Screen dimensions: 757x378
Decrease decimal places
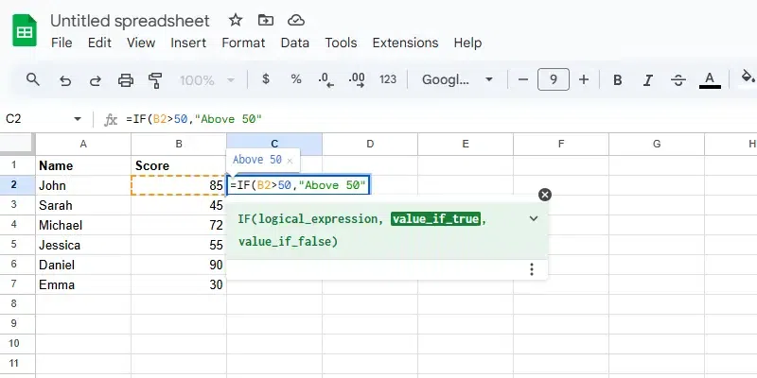click(326, 80)
